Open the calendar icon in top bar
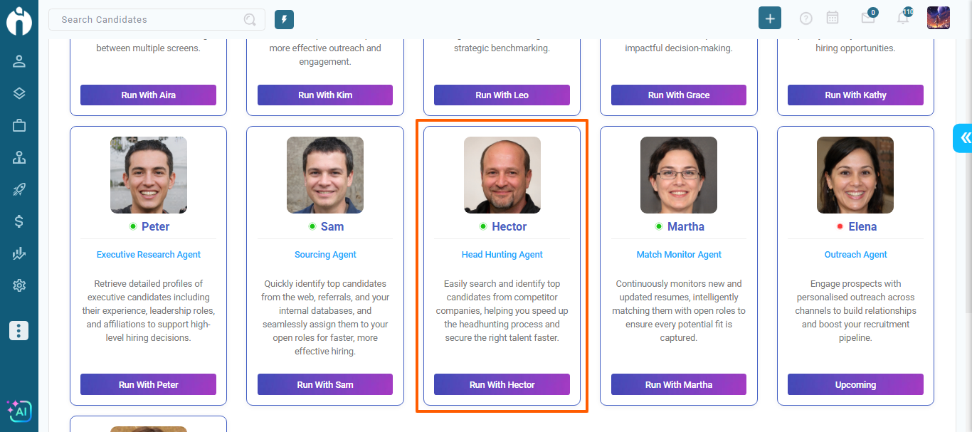 tap(833, 19)
